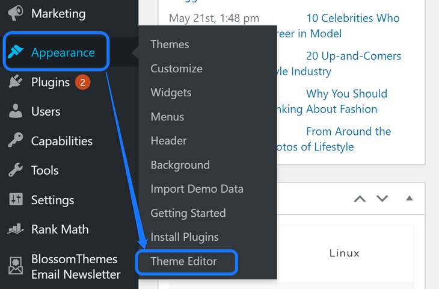Open the Rank Math menu
Viewport: 439px width, 289px height.
60,229
